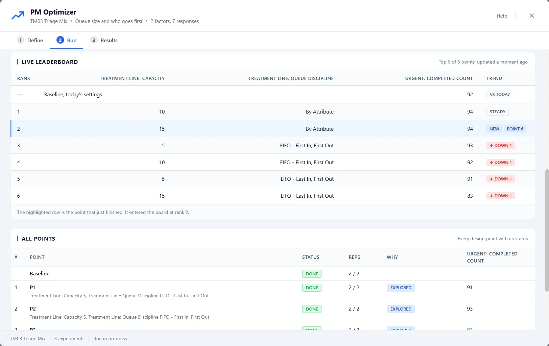Click the Baseline row DONE badge
549x346 pixels.
[x=312, y=274]
